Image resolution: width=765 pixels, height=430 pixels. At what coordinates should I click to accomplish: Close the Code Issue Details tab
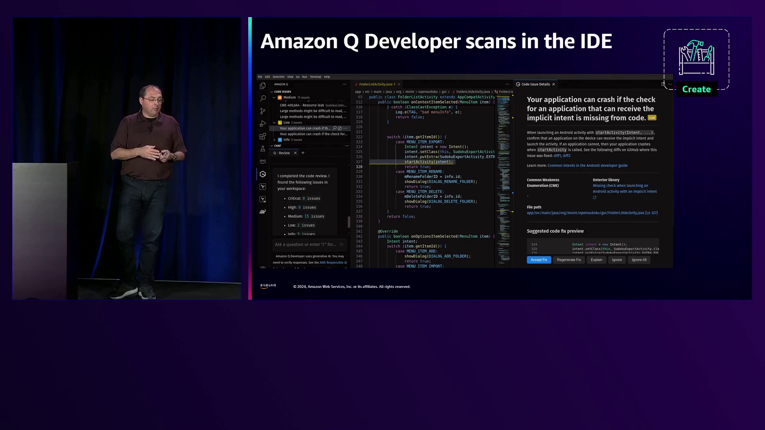coord(553,84)
